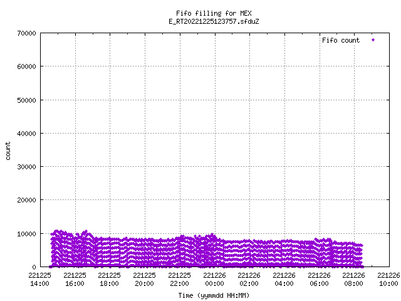Click the x-axis tick '221225 20:00'

pos(145,280)
